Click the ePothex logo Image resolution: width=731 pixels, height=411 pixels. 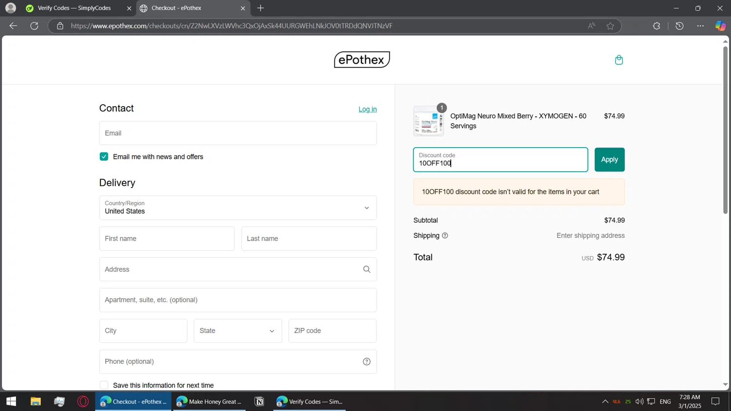point(362,60)
